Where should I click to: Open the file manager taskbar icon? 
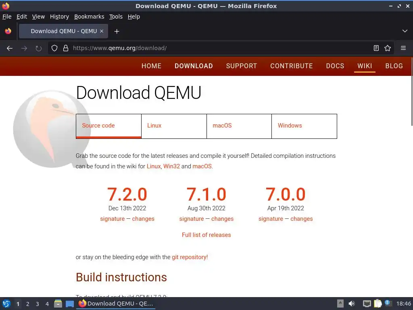tap(58, 304)
